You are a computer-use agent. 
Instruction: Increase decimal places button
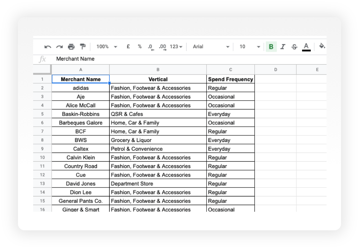[163, 47]
